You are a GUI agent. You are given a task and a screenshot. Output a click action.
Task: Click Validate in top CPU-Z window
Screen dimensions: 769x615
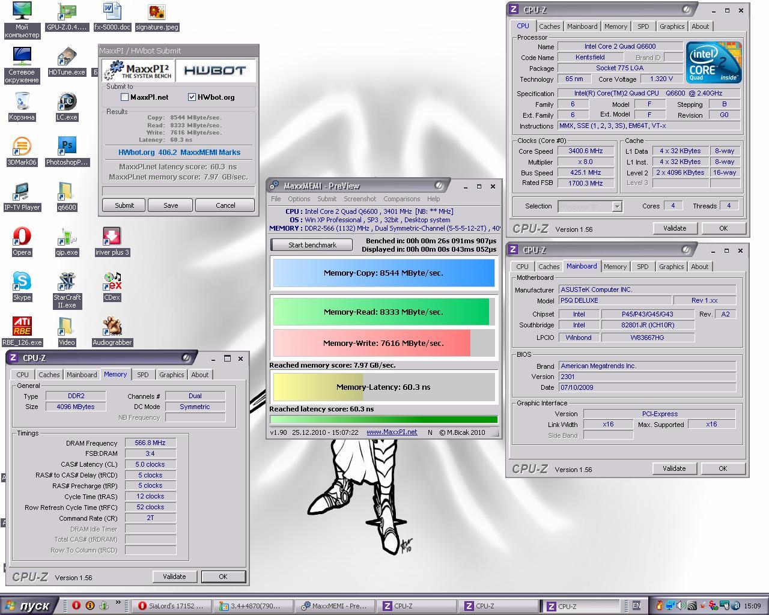click(675, 228)
